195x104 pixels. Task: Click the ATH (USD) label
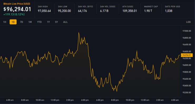click(128, 7)
